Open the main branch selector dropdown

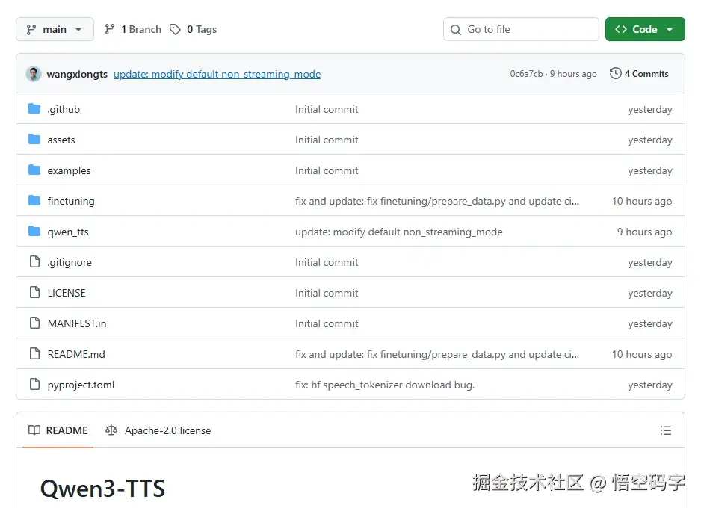(x=55, y=29)
